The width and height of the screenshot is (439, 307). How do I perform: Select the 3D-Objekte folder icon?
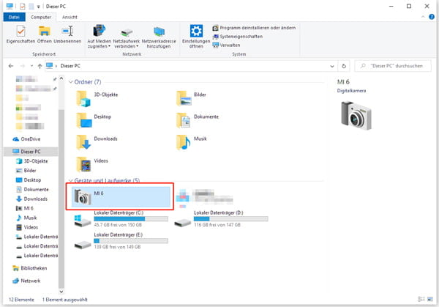pyautogui.click(x=83, y=99)
